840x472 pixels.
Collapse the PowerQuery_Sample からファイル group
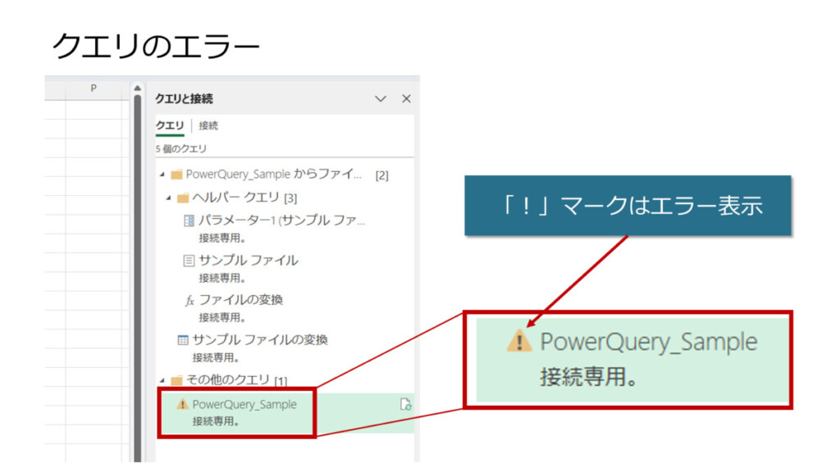pos(162,175)
